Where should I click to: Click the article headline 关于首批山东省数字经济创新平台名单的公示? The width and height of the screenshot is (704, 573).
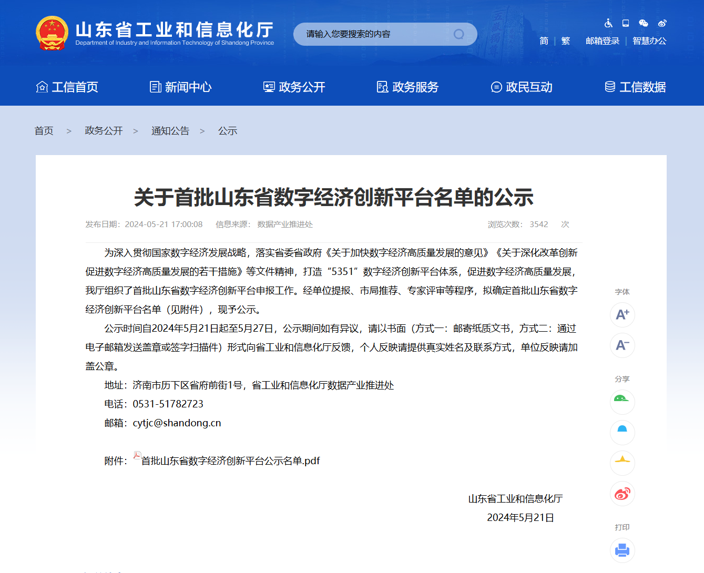(334, 198)
